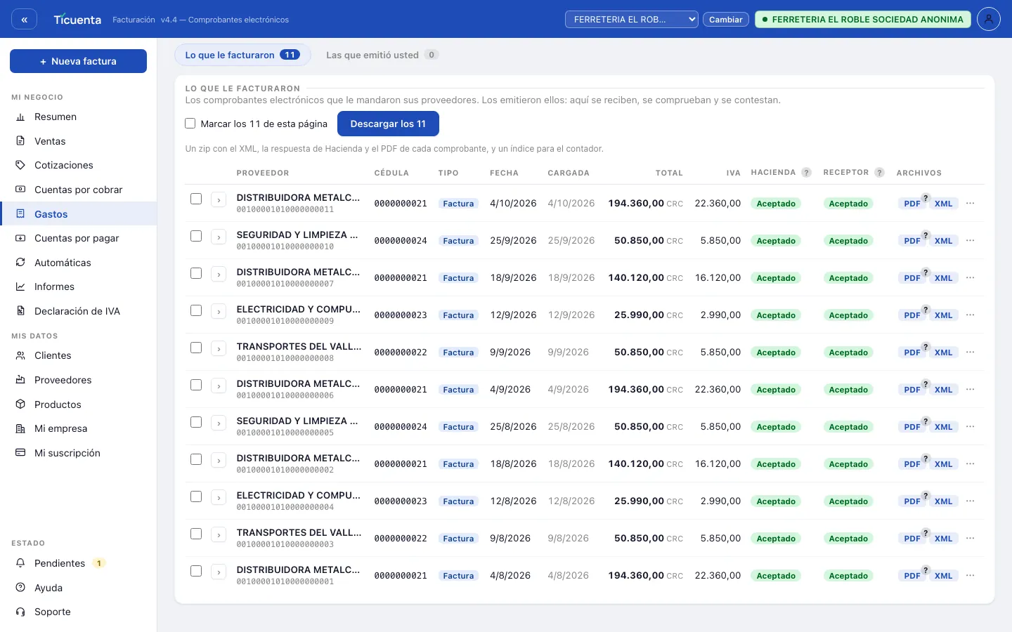Viewport: 1012px width, 632px height.
Task: Expand the 12/8/2026 invoice row
Action: (x=219, y=497)
